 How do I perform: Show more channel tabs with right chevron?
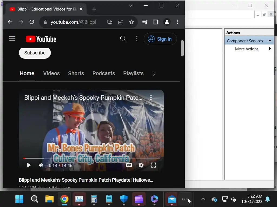pyautogui.click(x=154, y=74)
